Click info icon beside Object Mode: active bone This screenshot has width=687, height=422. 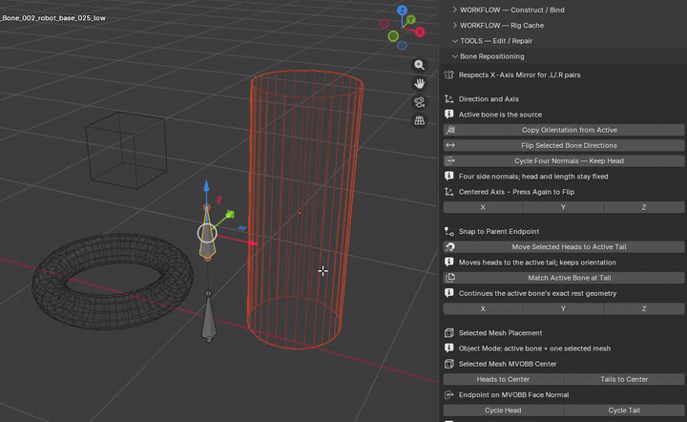click(x=449, y=348)
